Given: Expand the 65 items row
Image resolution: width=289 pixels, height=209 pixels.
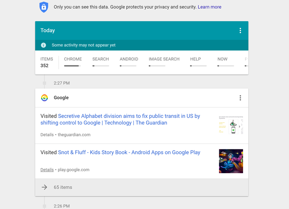Looking at the screenshot, I should [63, 187].
